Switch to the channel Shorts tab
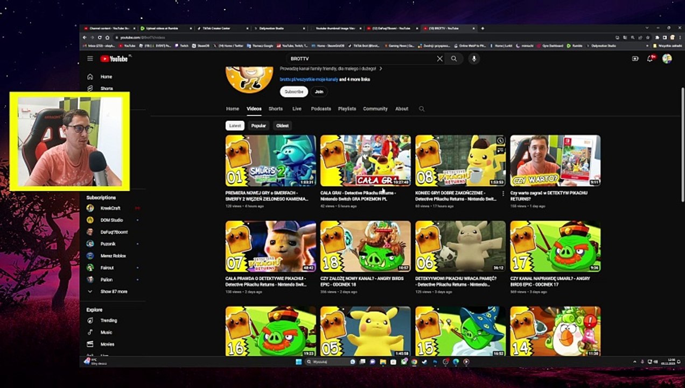685x388 pixels. (x=276, y=108)
